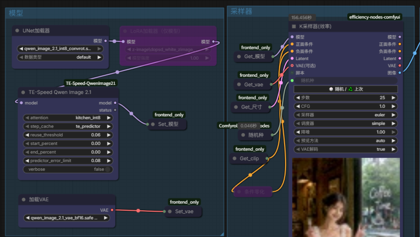This screenshot has width=420, height=237.
Task: Collapse the TE-Speed Qwen Image 2.1 node
Action: [23, 92]
